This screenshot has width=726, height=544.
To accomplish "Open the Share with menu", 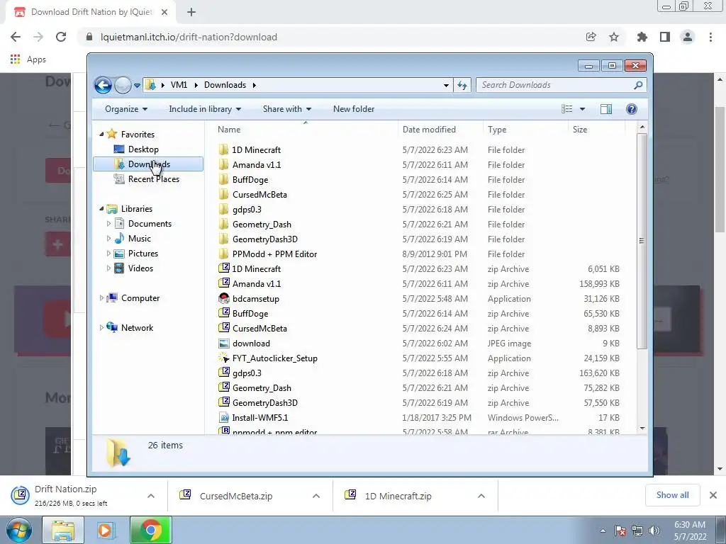I will tap(287, 109).
